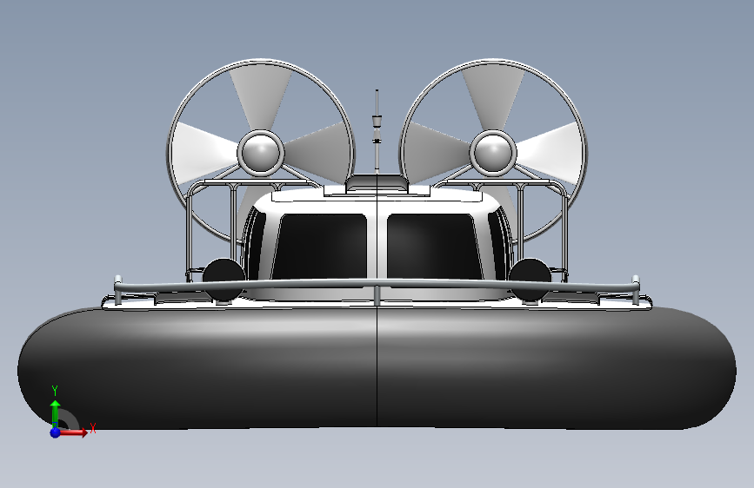
Task: Select the black inflatable skirt of the hovercraft
Action: [x=377, y=368]
